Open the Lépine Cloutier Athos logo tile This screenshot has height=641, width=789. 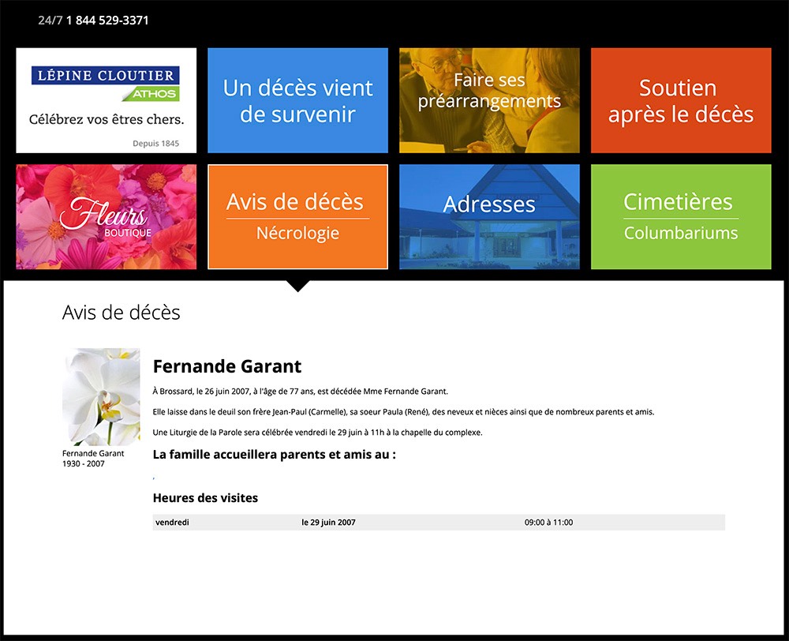point(107,100)
